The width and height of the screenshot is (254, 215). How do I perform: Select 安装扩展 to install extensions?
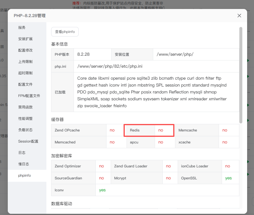[25, 39]
